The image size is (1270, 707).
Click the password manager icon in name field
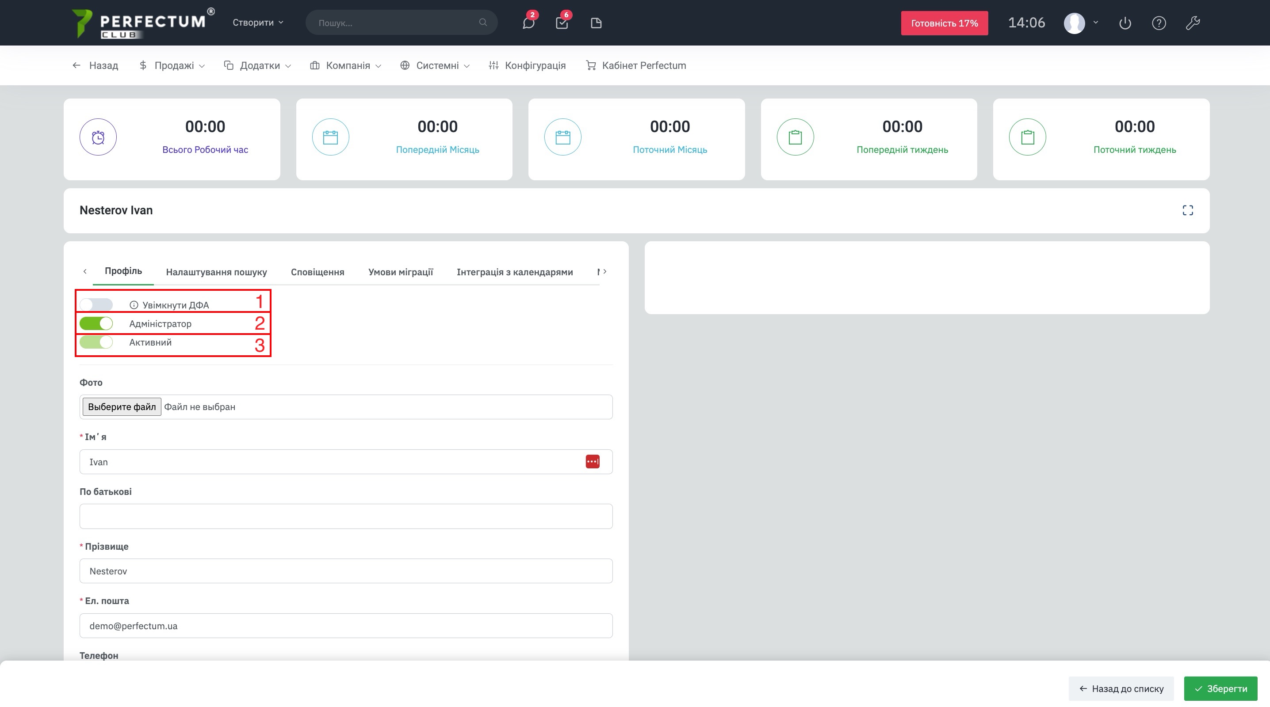pyautogui.click(x=592, y=462)
